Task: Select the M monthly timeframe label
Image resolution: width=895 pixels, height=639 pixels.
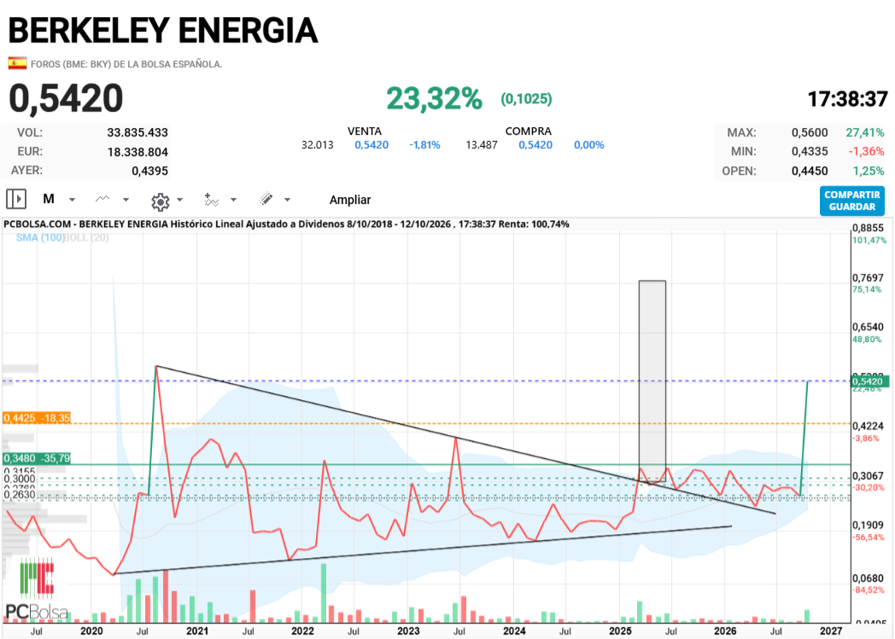Action: (x=49, y=199)
